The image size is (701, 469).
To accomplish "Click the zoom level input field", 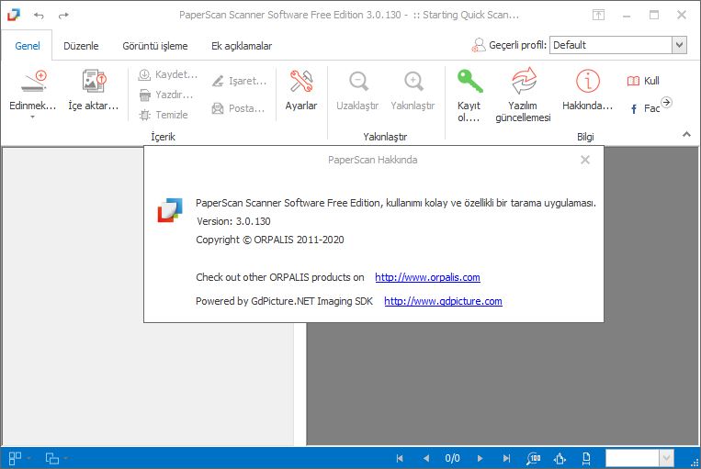I will tap(632, 458).
